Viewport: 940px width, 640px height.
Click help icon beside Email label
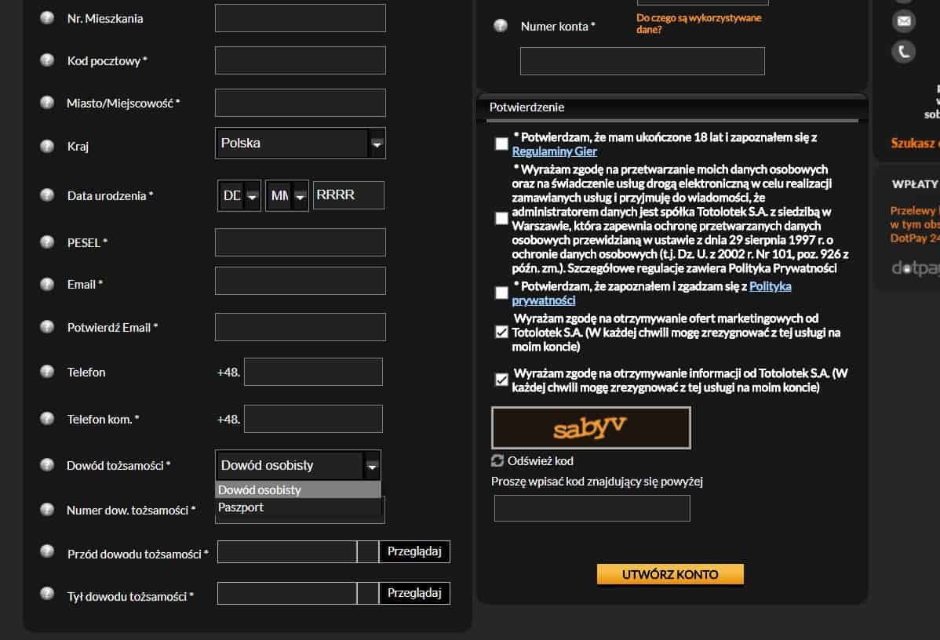(x=47, y=284)
